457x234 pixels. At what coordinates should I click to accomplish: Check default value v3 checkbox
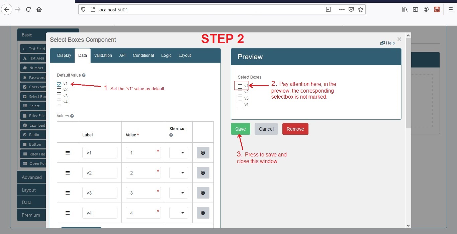[x=59, y=97]
